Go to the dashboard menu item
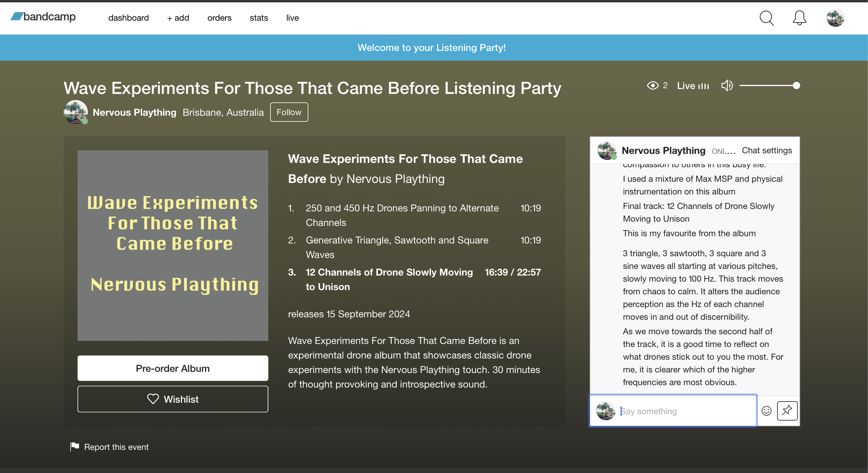 128,18
